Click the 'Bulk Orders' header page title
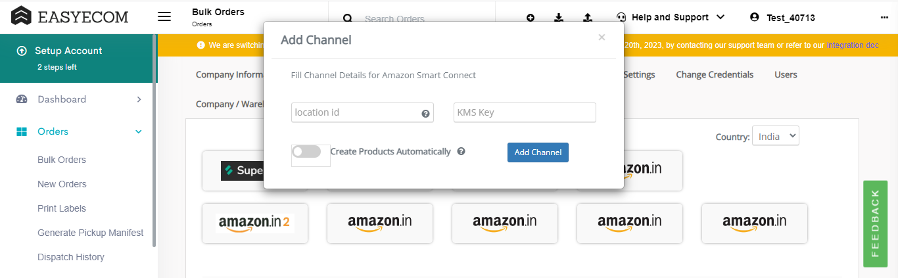Screen dimensions: 898x278 218,12
